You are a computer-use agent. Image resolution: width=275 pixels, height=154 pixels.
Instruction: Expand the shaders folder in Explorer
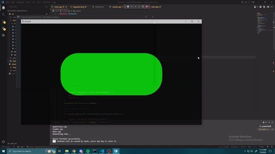point(12,64)
